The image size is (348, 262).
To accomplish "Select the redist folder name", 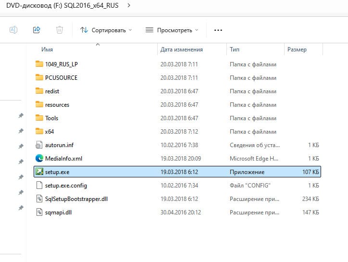I will click(52, 91).
